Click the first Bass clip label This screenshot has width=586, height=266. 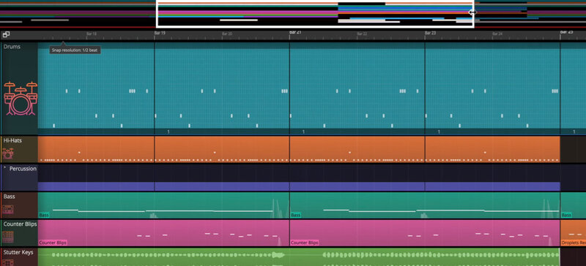44,216
